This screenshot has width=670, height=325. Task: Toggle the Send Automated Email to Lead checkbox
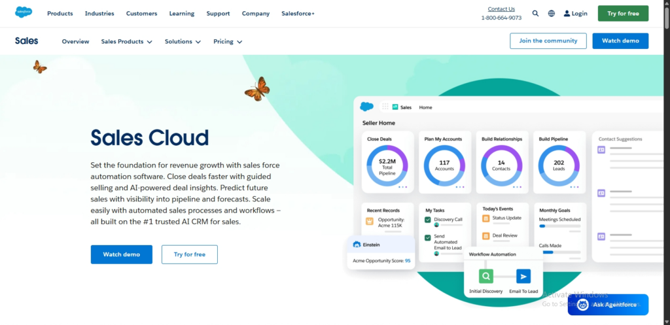(428, 238)
